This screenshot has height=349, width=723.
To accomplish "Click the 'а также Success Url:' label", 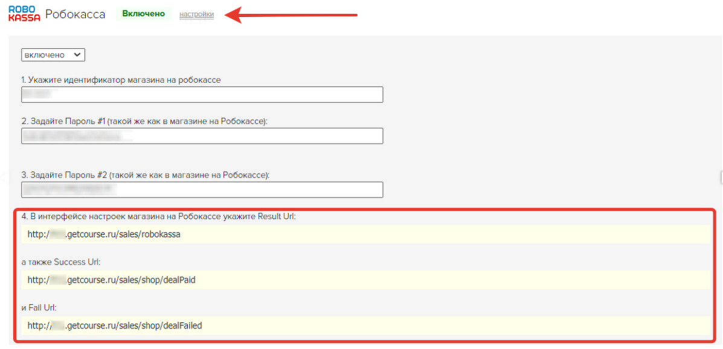I will point(61,262).
